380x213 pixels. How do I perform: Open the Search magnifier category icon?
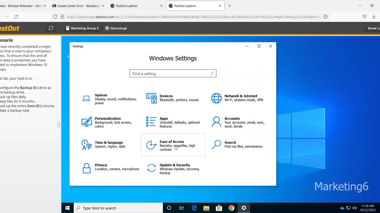pyautogui.click(x=216, y=144)
